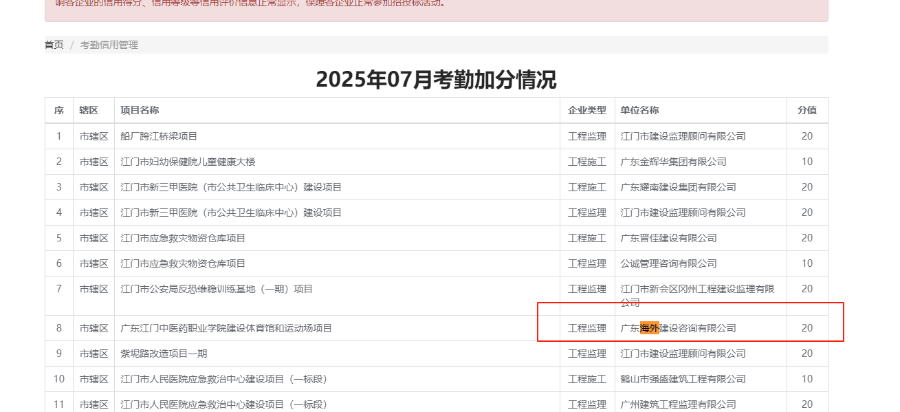Image resolution: width=900 pixels, height=412 pixels.
Task: Click the 项目名称 column header
Action: point(140,110)
